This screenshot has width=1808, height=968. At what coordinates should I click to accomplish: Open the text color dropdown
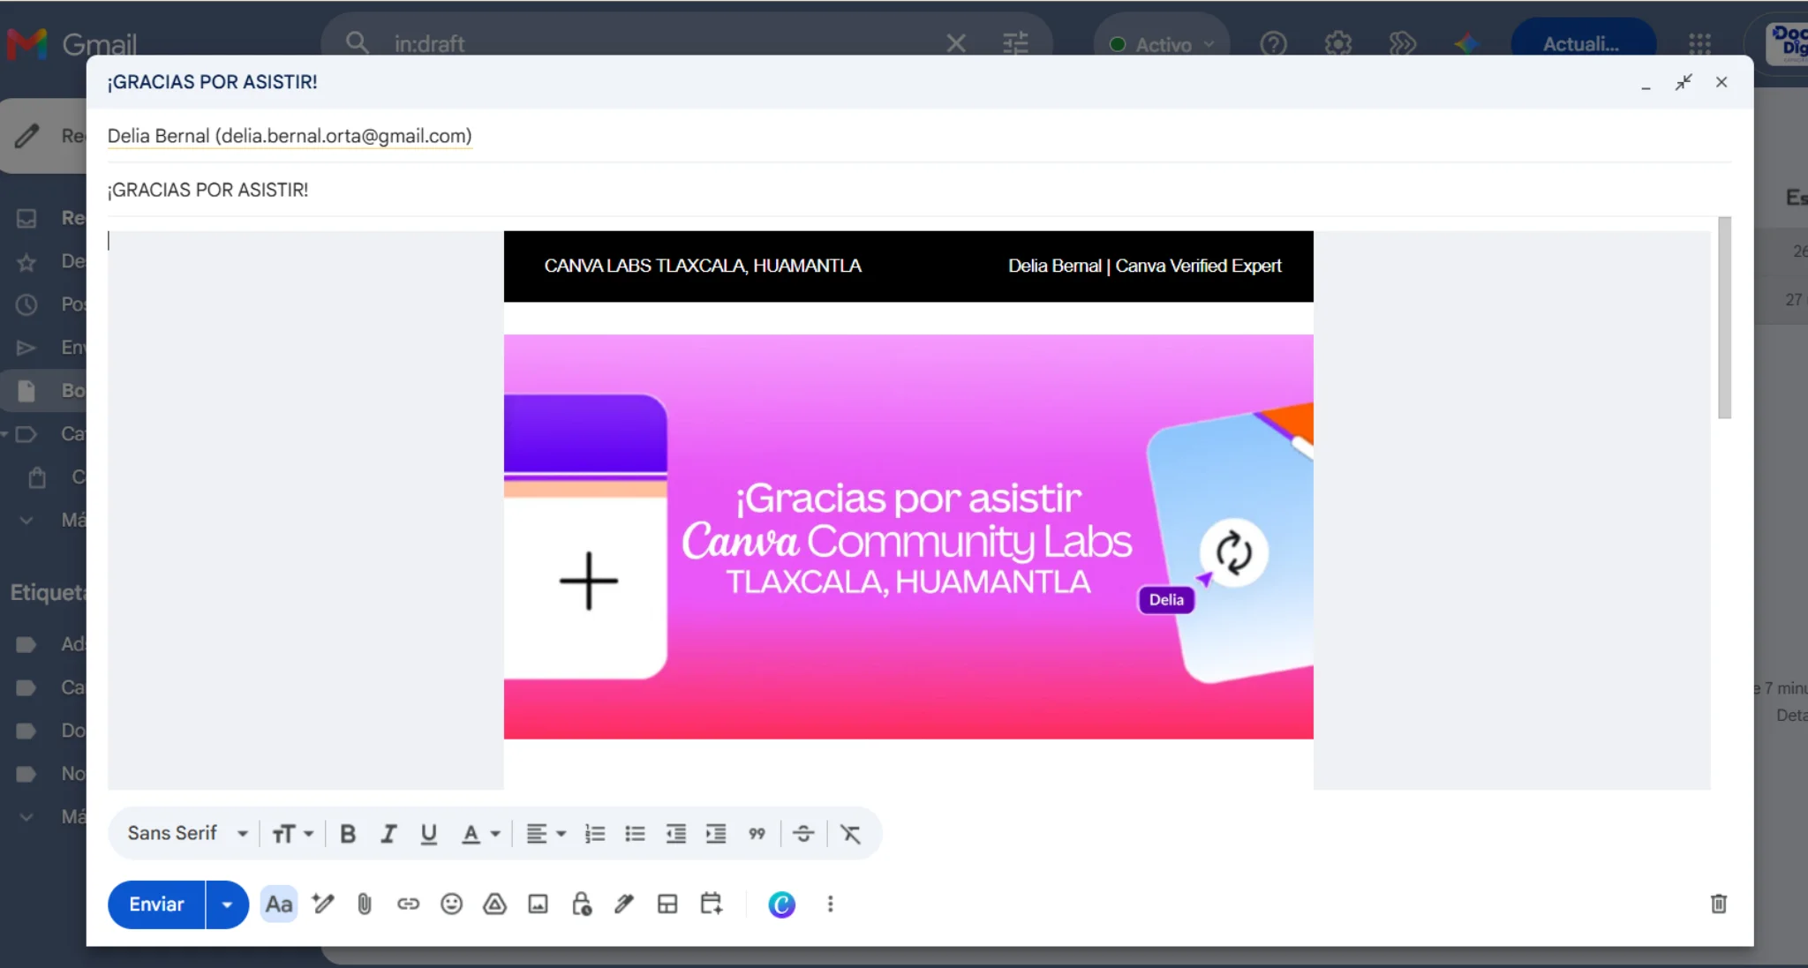click(x=481, y=834)
